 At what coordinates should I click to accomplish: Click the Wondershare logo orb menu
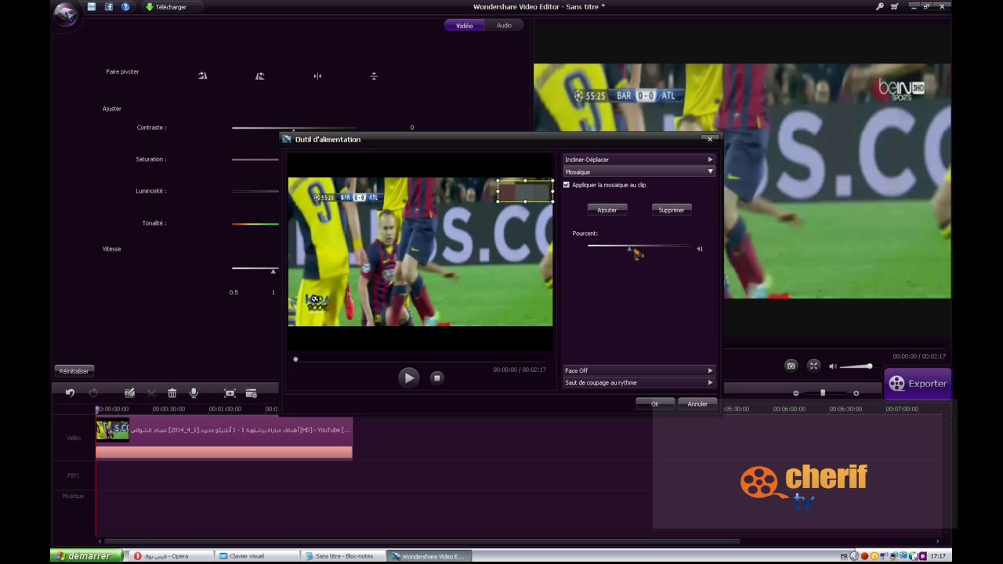[65, 14]
